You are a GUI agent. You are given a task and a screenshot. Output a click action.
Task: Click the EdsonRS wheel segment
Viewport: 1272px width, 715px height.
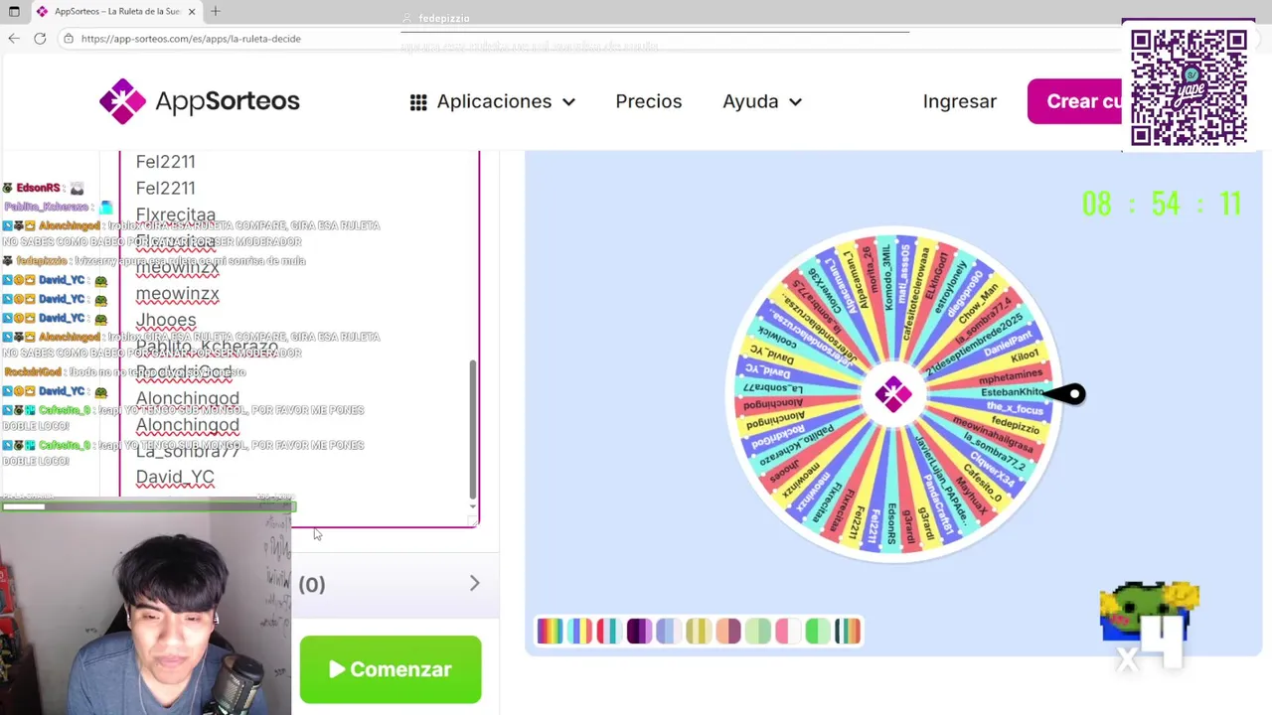click(891, 525)
